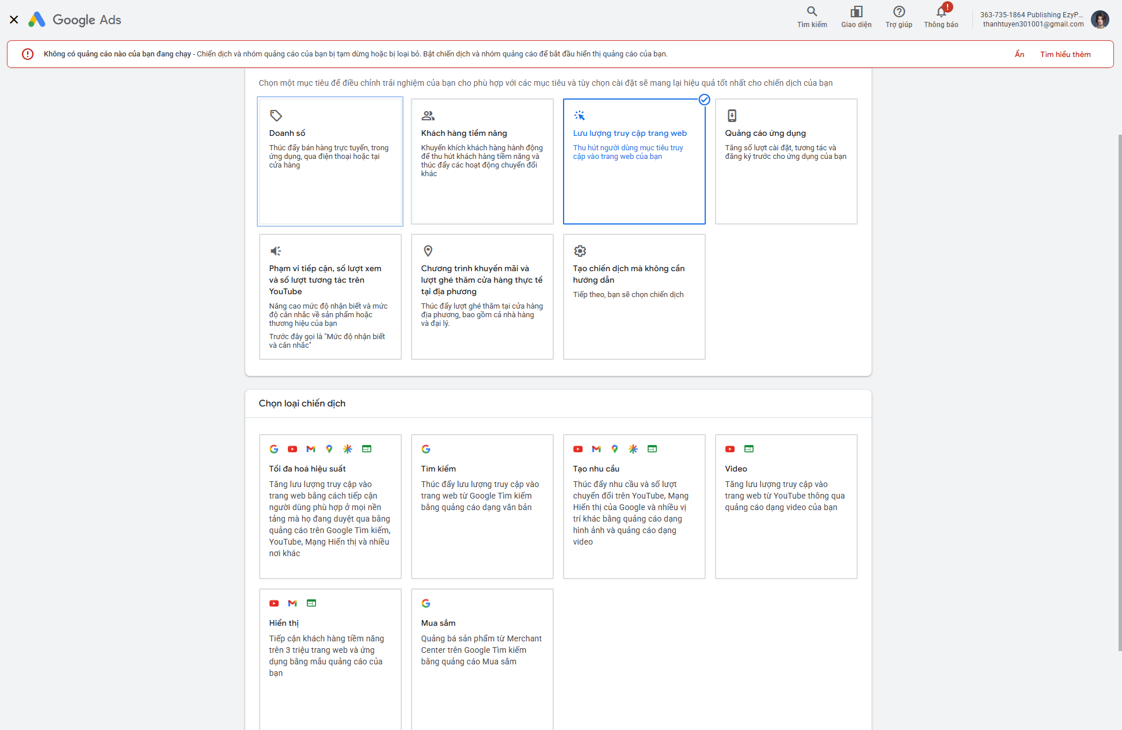Click Gmail icon on Hiển thị card
Viewport: 1122px width, 730px height.
[292, 603]
